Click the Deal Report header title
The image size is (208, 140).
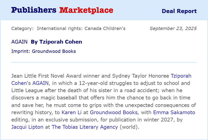coord(179,11)
